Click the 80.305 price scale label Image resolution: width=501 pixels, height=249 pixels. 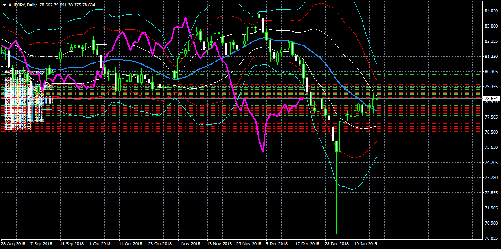coord(491,72)
